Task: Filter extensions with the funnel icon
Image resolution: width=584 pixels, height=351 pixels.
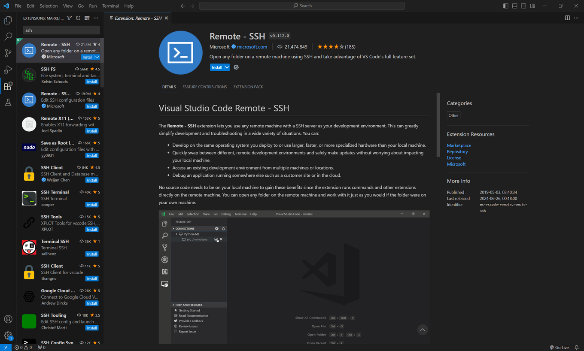Action: point(69,18)
